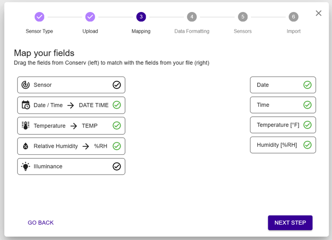Click the Illuminance light bulb icon
332x240 pixels.
pyautogui.click(x=26, y=166)
